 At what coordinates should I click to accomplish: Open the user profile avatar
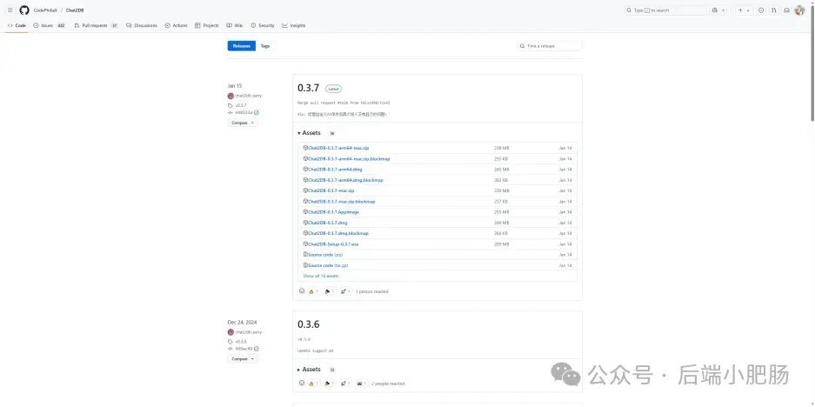pos(799,10)
